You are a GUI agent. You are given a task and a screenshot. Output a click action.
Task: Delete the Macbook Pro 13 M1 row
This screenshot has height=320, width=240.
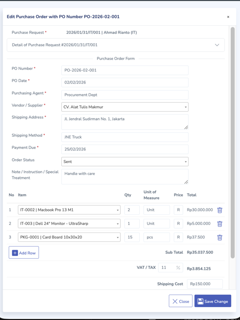(220, 210)
